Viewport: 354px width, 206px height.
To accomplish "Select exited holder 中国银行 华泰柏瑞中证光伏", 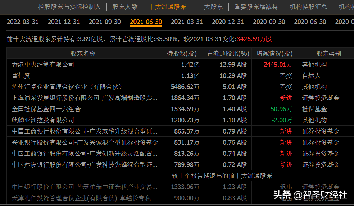I will [85, 187].
